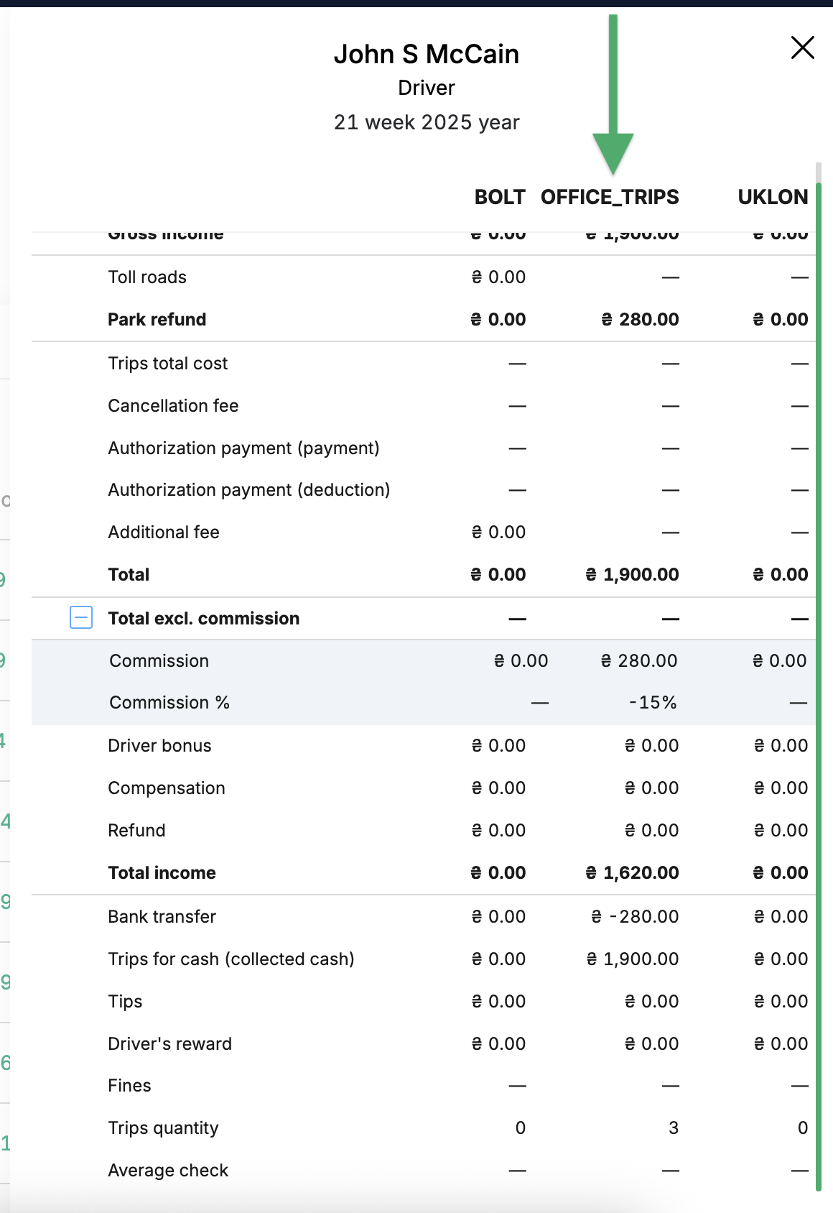Click the John S McCain name heading

(x=427, y=54)
